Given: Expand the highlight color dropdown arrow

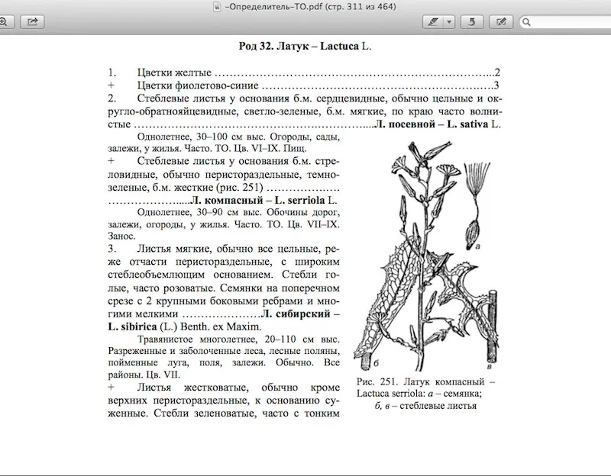Looking at the screenshot, I should (449, 22).
